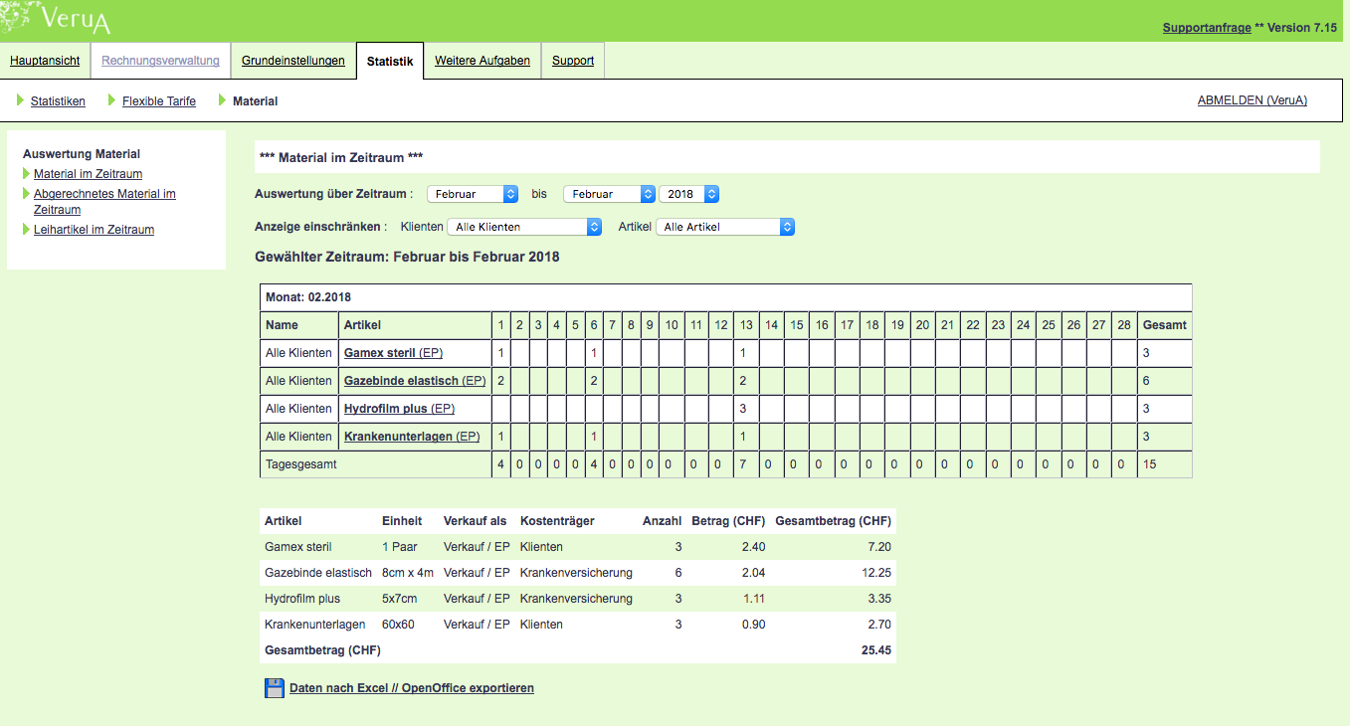Click the Supportanfrage link

(1206, 28)
